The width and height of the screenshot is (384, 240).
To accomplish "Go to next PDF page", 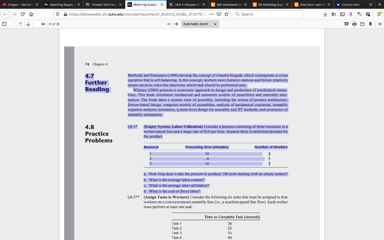I will [x=28, y=24].
